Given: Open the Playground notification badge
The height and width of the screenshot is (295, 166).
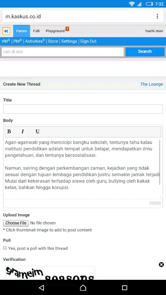Looking at the screenshot, I should coord(67,29).
